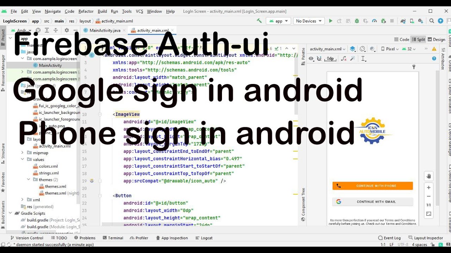
Task: Zoom in the layout preview
Action: pos(429,188)
